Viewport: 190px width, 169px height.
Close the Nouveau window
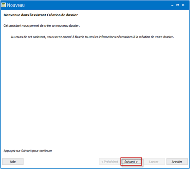(183, 5)
